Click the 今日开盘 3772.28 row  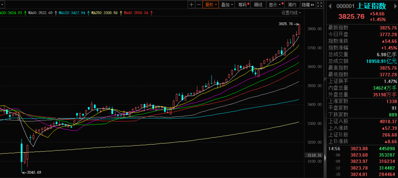[363, 35]
